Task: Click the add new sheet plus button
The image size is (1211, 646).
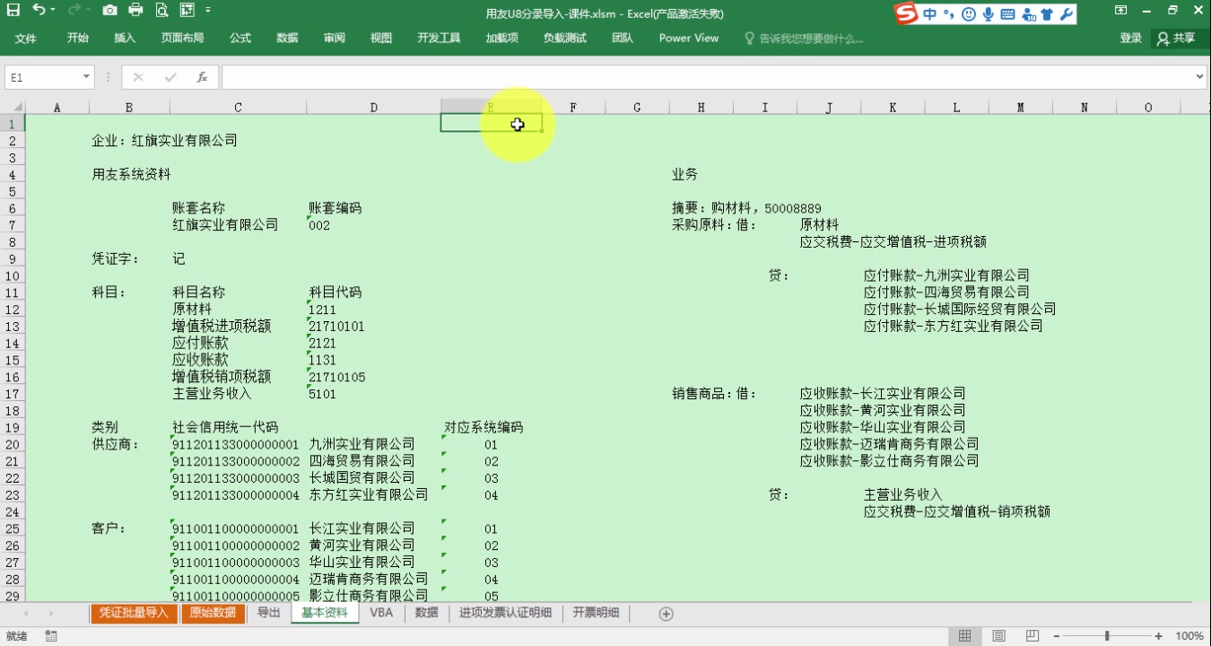Action: coord(665,614)
